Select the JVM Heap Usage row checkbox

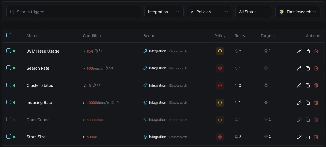click(x=8, y=51)
